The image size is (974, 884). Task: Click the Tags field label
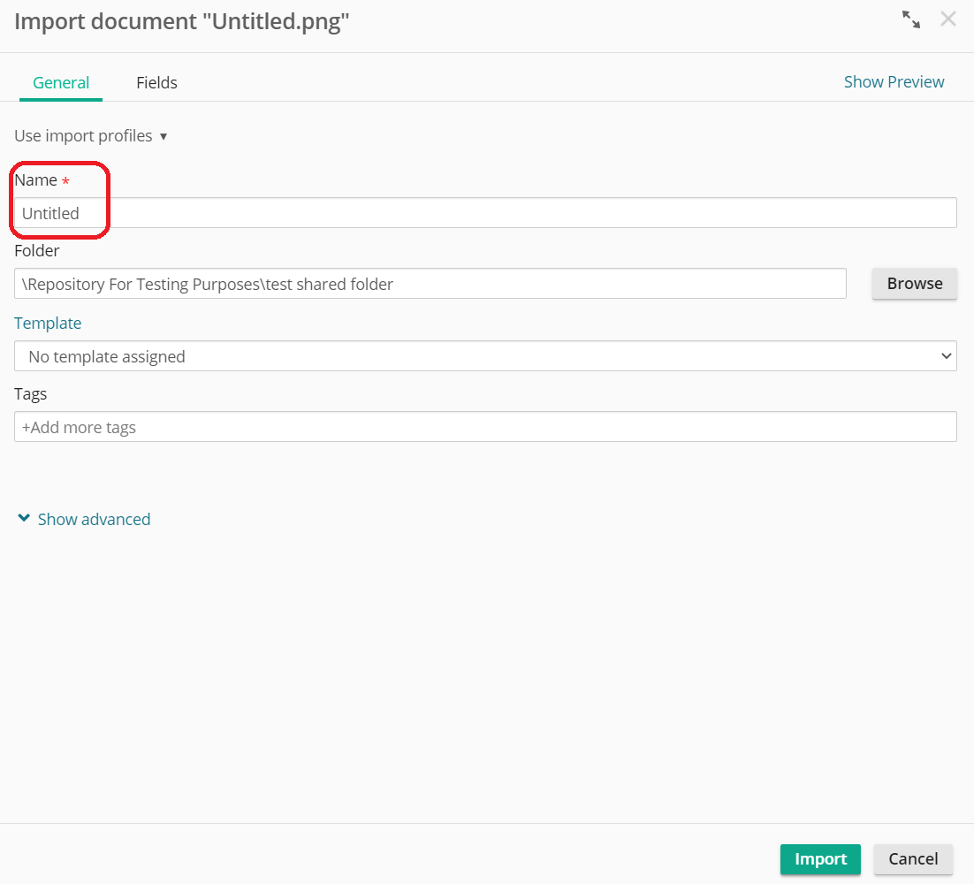(x=30, y=393)
